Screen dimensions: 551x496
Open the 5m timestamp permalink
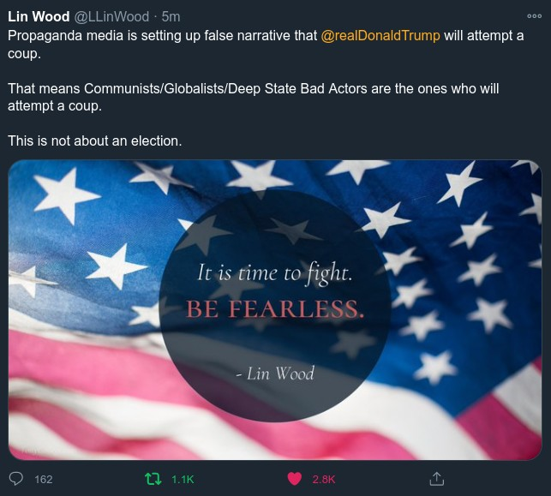[x=171, y=17]
